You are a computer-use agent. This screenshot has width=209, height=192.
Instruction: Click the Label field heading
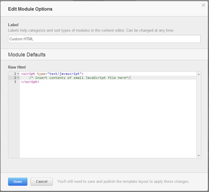(x=13, y=25)
